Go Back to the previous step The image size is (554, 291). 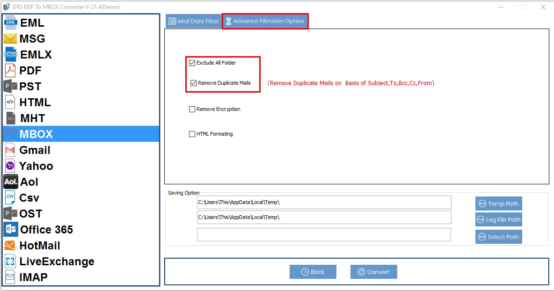point(313,272)
